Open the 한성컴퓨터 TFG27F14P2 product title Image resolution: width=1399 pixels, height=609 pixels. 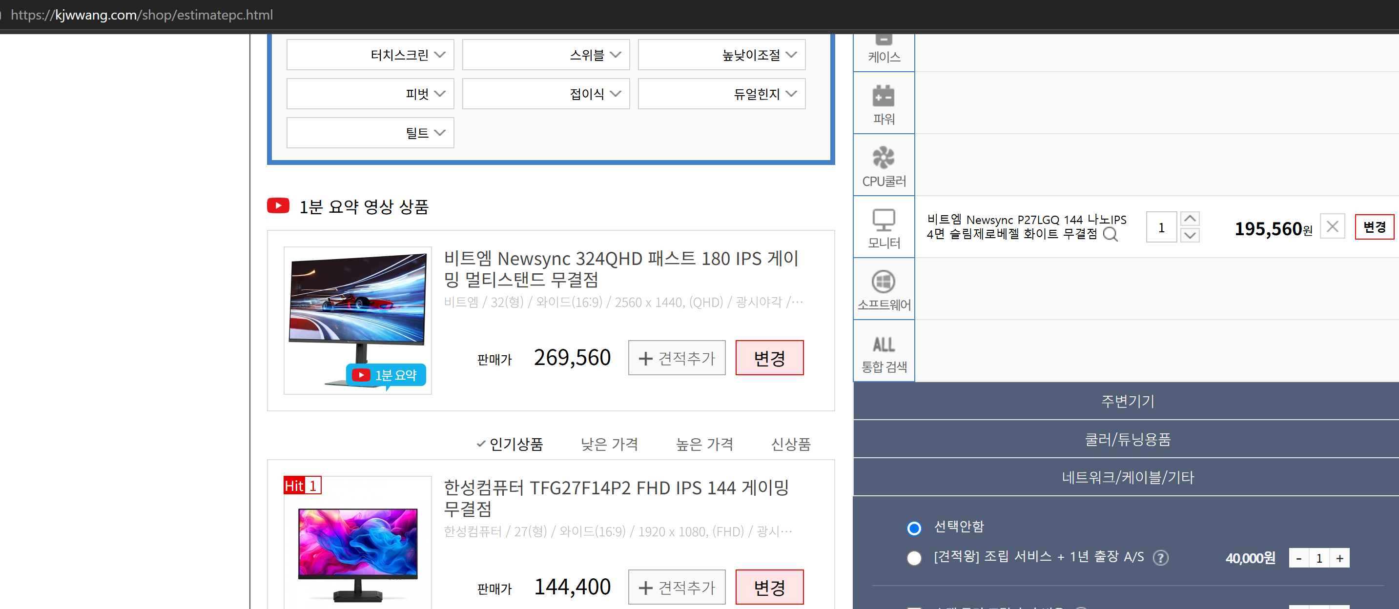(x=617, y=498)
